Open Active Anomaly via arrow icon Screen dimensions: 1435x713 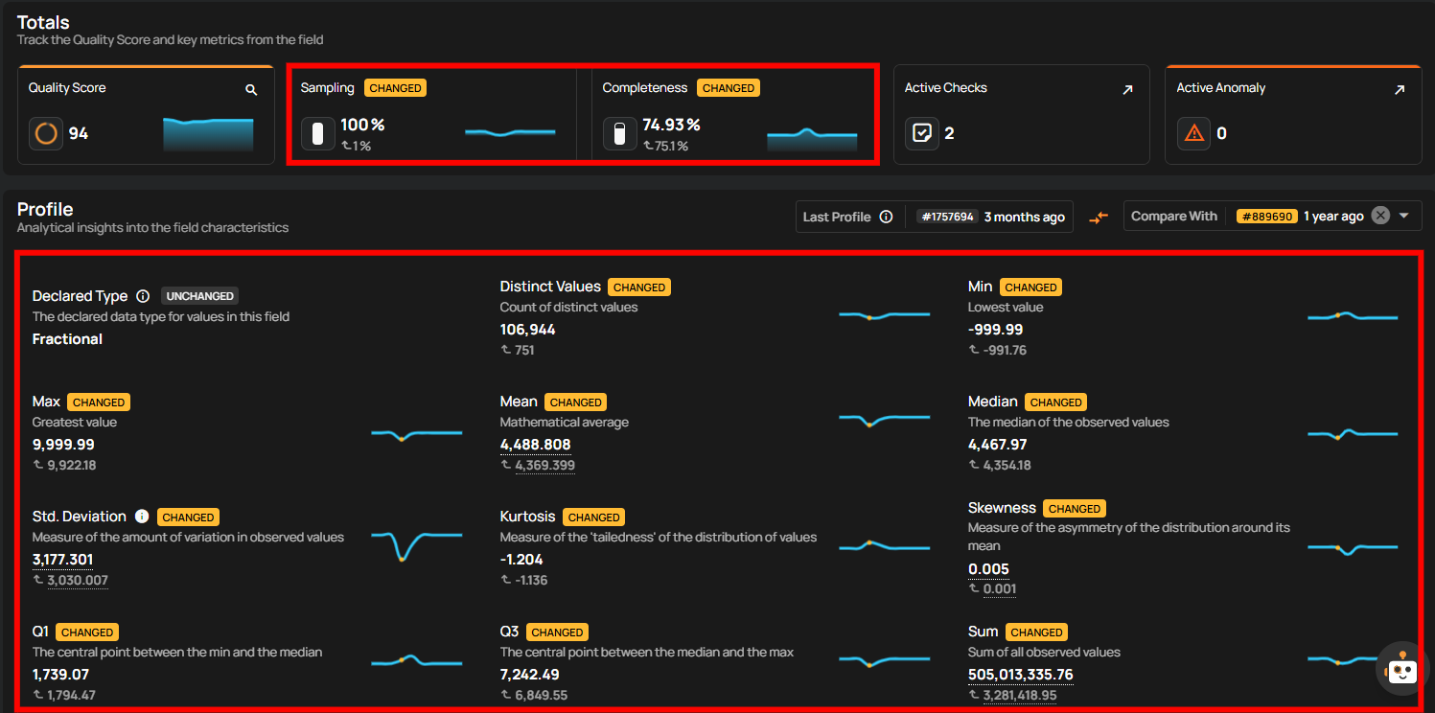1400,89
